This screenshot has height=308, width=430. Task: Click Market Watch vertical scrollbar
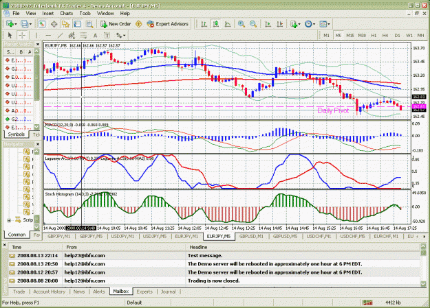click(36, 77)
